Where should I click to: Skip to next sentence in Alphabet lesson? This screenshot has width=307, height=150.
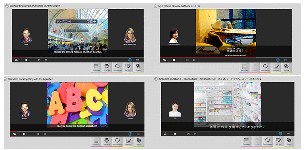(x=45, y=134)
